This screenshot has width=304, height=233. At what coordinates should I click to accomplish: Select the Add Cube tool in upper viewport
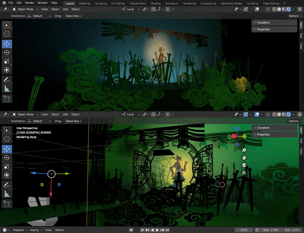click(7, 98)
